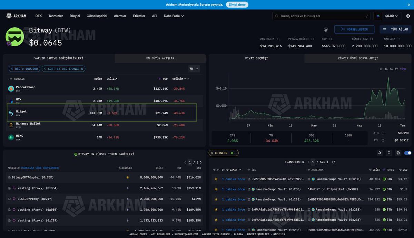The image size is (414, 238).
Task: Click info icon beside 24S Hacim
Action: pyautogui.click(x=278, y=39)
